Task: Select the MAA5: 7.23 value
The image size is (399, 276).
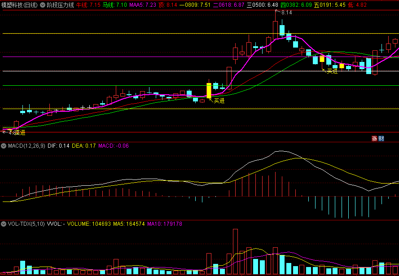Action: 143,5
